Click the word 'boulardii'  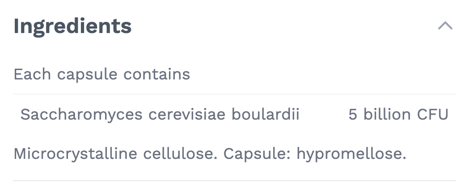265,115
